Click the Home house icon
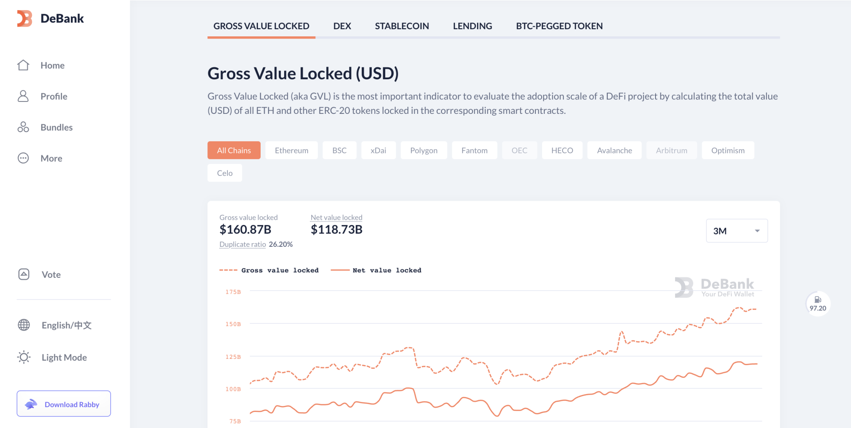The width and height of the screenshot is (851, 428). click(x=23, y=65)
